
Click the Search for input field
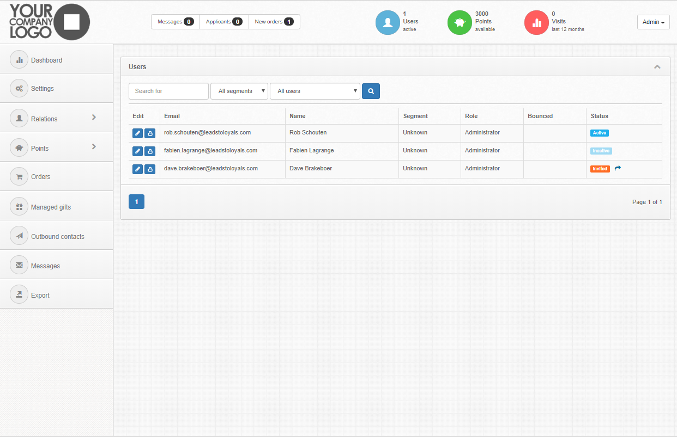(x=168, y=91)
